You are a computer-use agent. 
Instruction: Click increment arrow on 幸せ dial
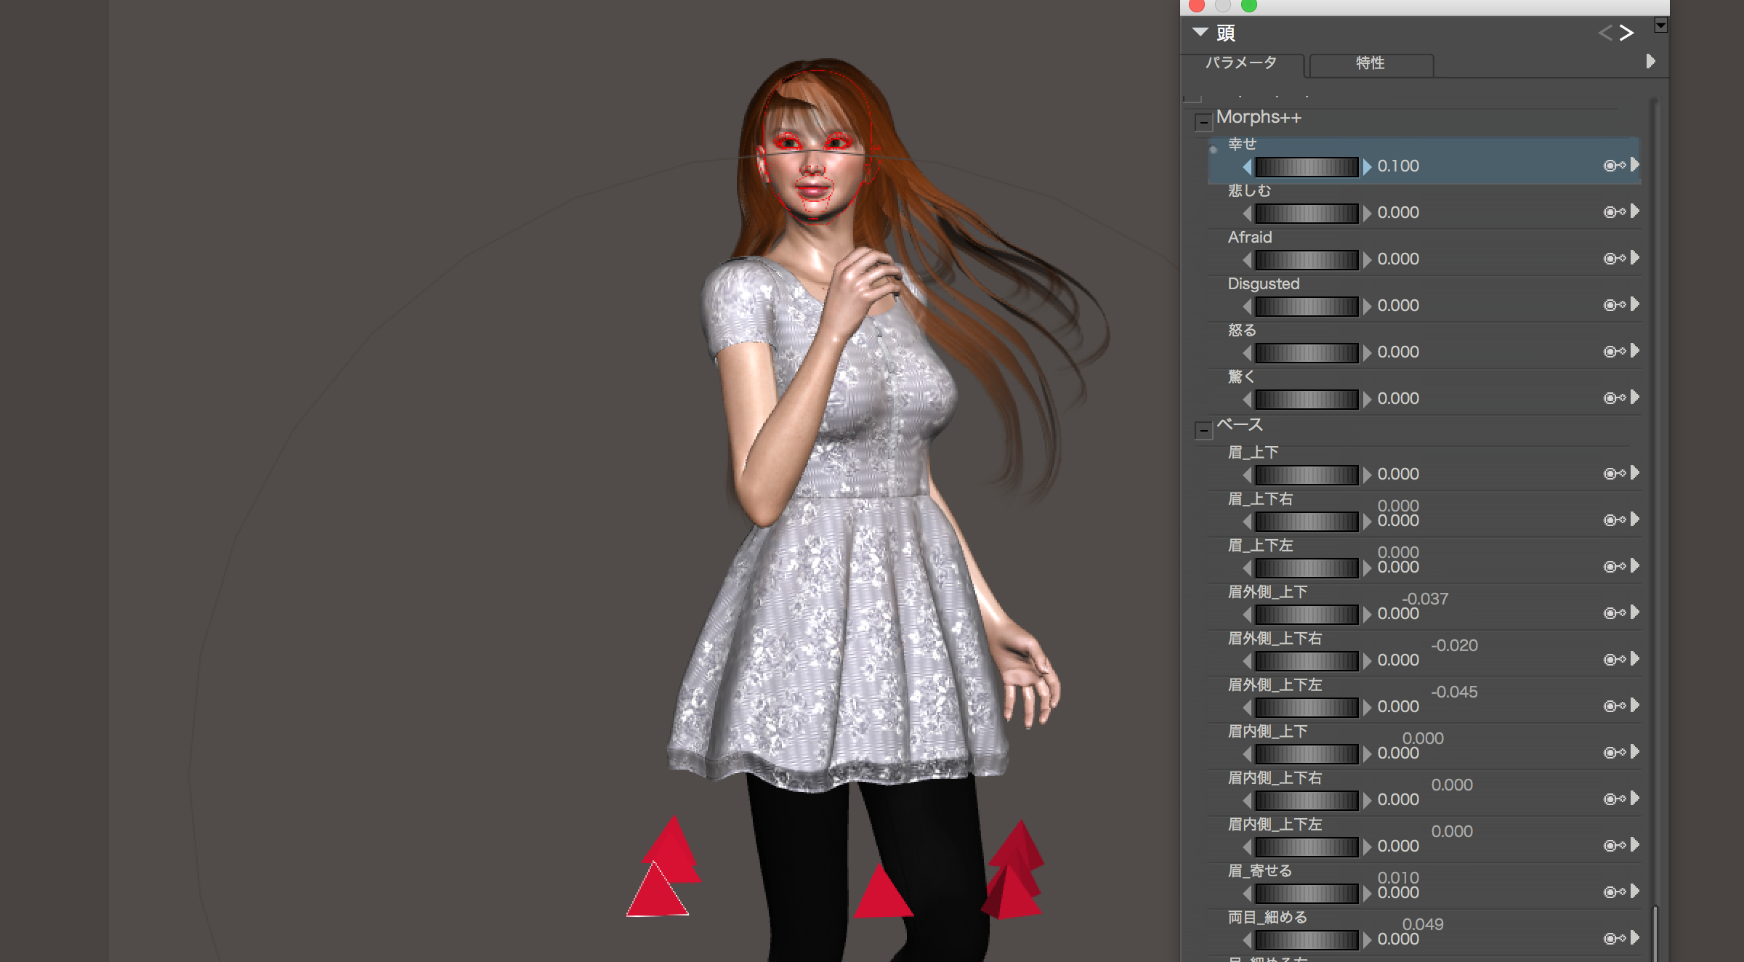(x=1367, y=166)
